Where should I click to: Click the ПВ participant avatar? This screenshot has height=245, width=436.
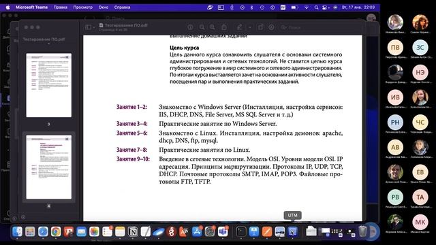coord(395,48)
